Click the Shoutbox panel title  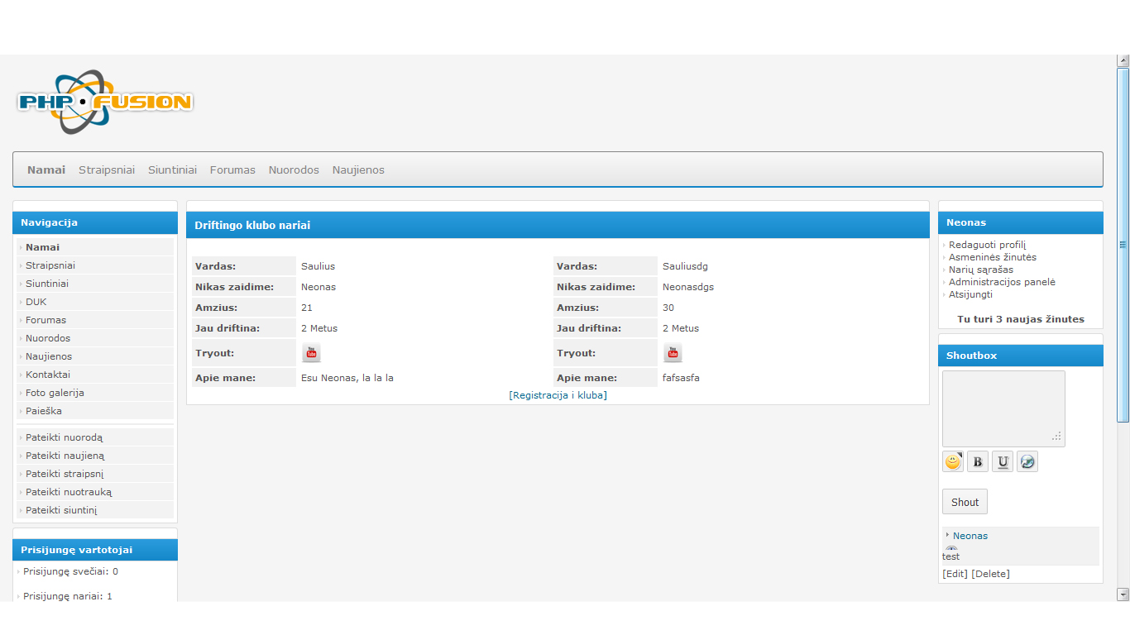971,356
